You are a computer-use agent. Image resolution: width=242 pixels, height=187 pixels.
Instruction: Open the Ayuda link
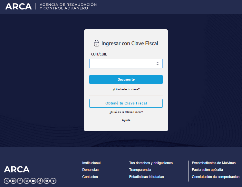click(x=126, y=120)
